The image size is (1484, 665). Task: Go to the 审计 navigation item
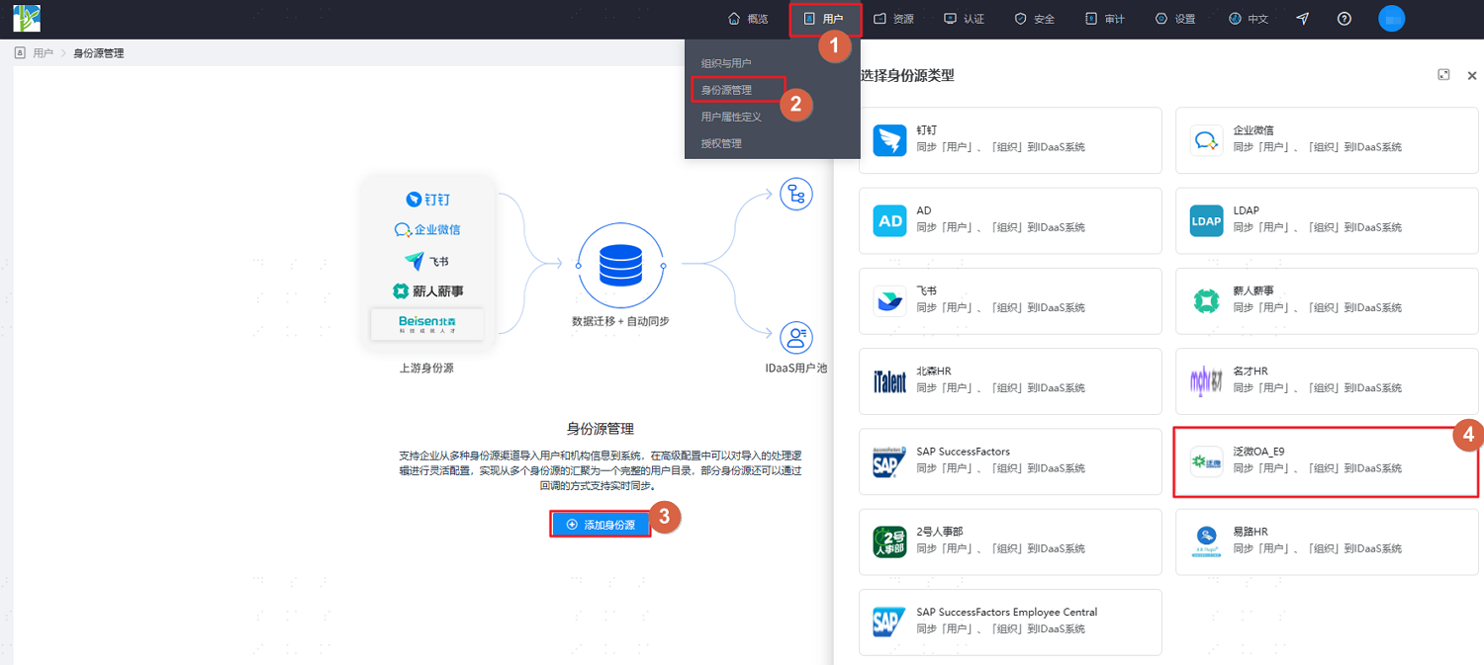pos(1105,19)
